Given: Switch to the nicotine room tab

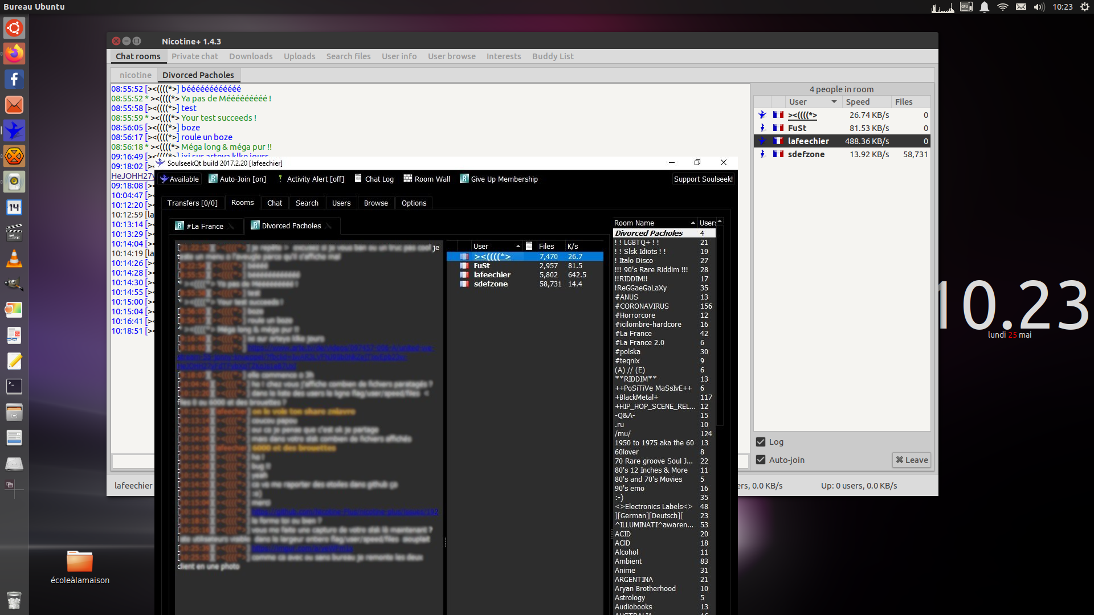Looking at the screenshot, I should (136, 75).
